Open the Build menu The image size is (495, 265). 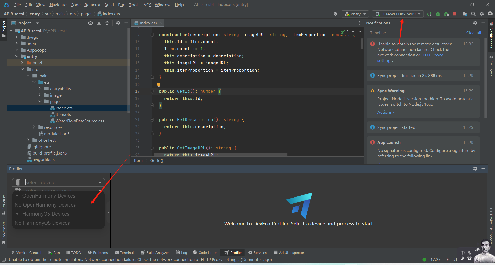tap(109, 5)
